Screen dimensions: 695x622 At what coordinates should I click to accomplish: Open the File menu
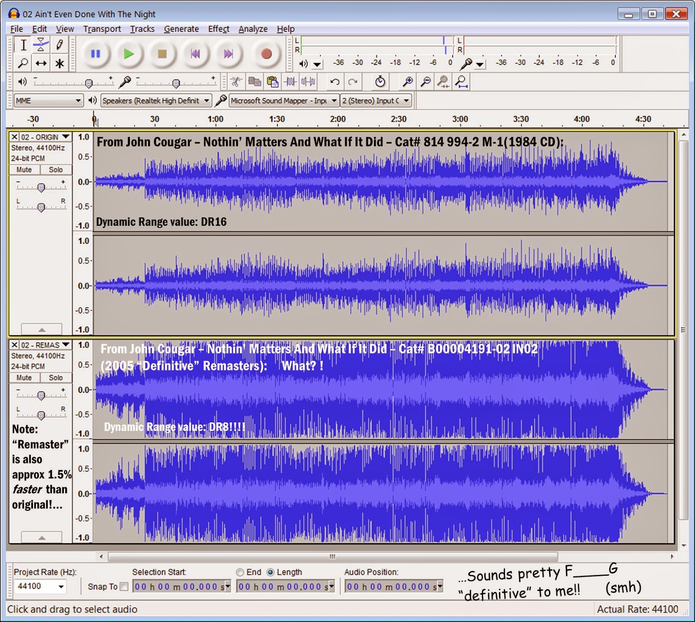pyautogui.click(x=17, y=29)
